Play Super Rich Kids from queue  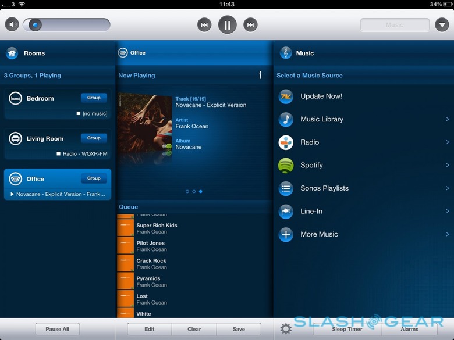click(x=194, y=228)
